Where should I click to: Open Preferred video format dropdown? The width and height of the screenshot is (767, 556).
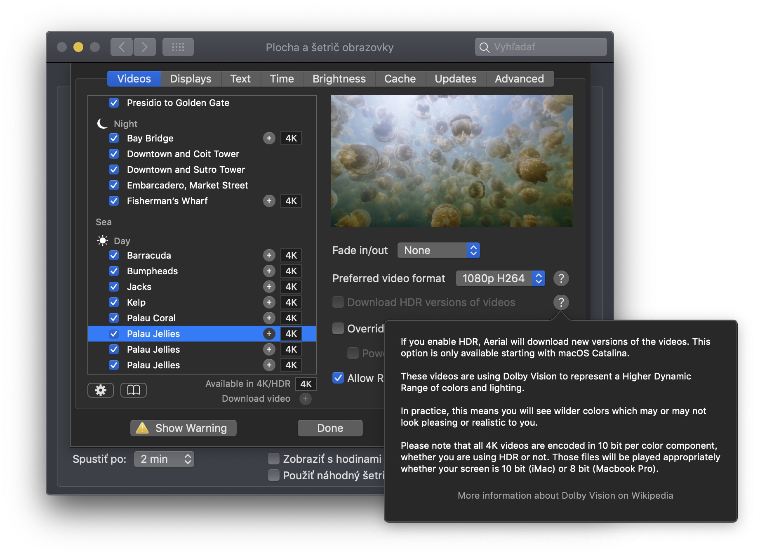[x=500, y=278]
